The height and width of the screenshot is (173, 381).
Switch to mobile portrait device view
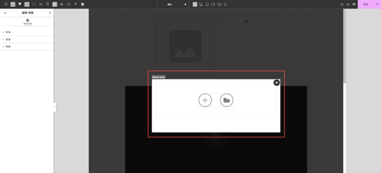coord(225,4)
